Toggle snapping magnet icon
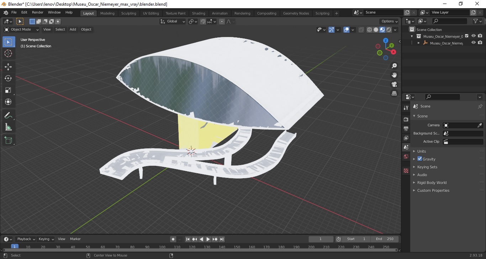 [203, 21]
